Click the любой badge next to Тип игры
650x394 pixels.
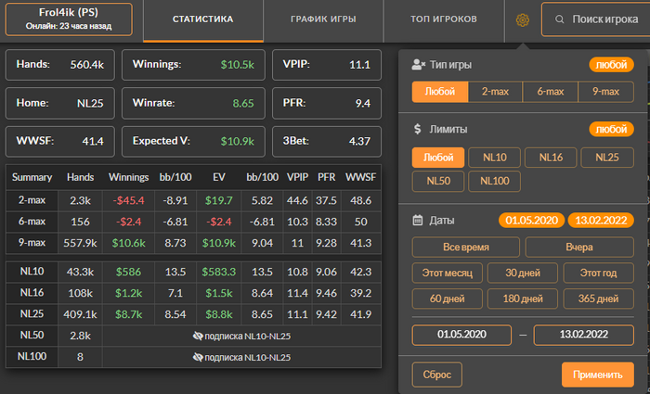coord(611,65)
